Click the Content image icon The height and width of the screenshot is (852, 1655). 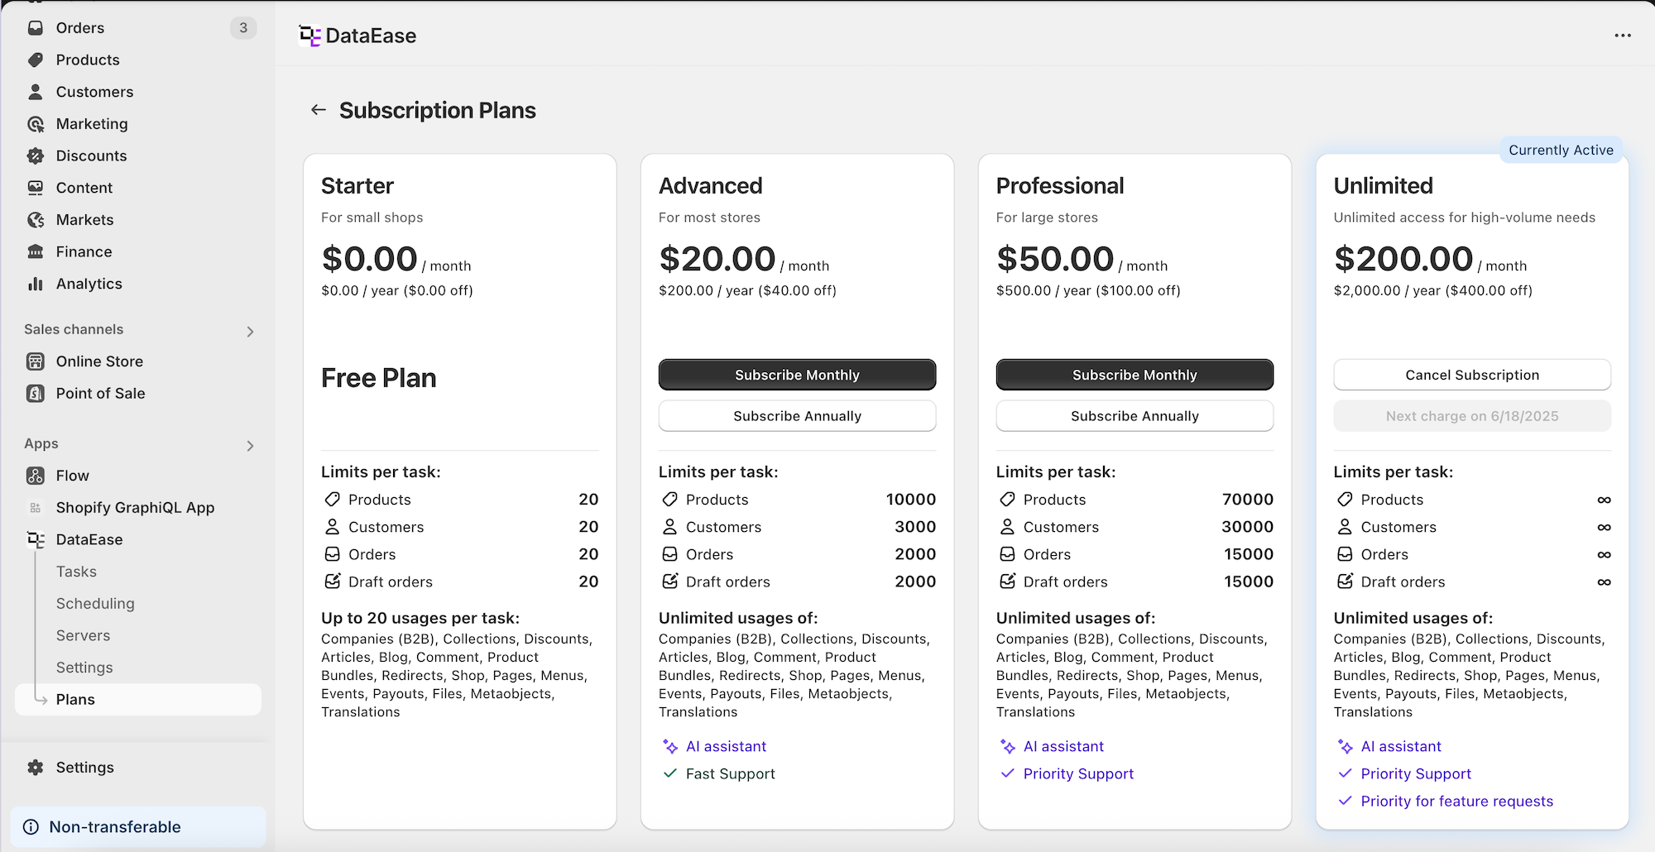pyautogui.click(x=36, y=188)
